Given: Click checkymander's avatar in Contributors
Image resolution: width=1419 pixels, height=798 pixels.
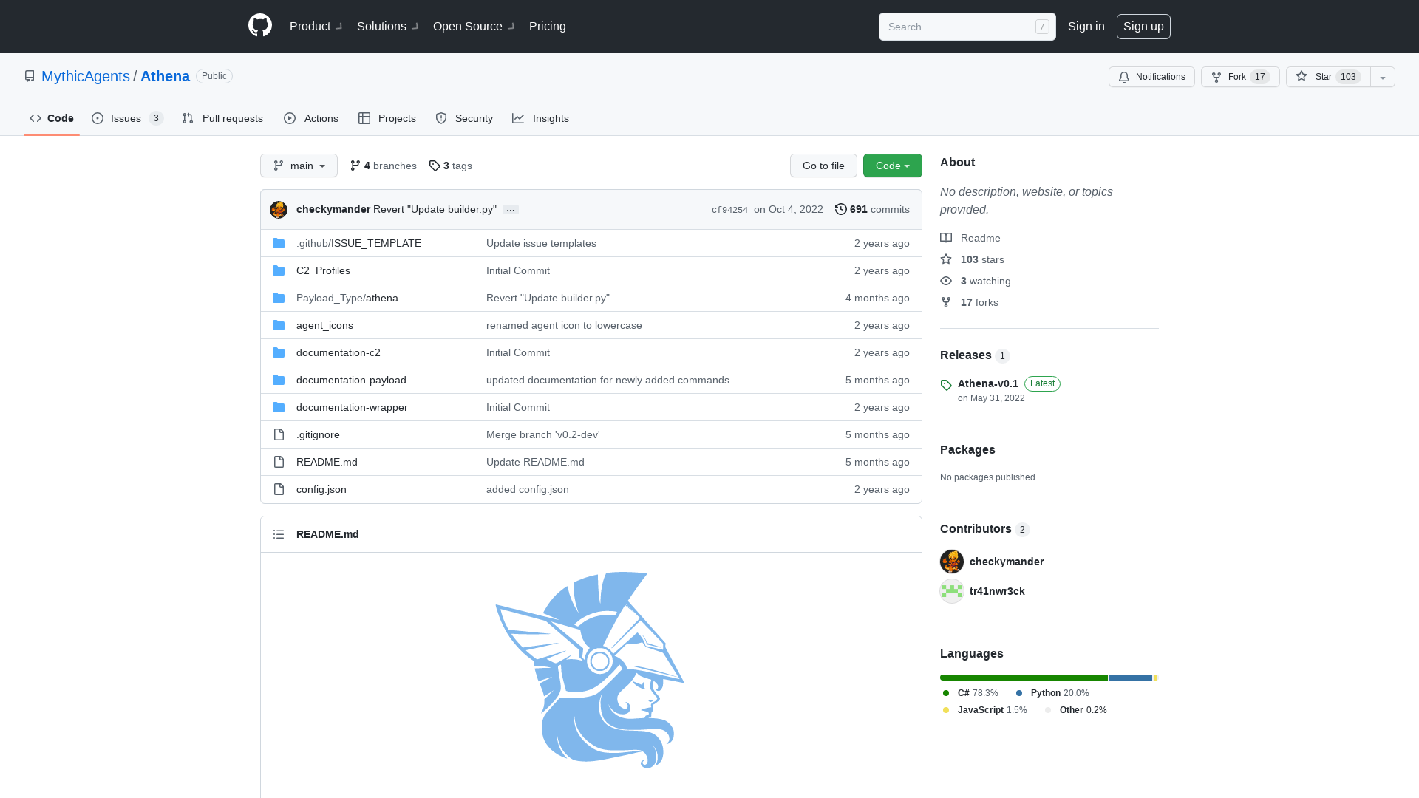Looking at the screenshot, I should [x=952, y=562].
